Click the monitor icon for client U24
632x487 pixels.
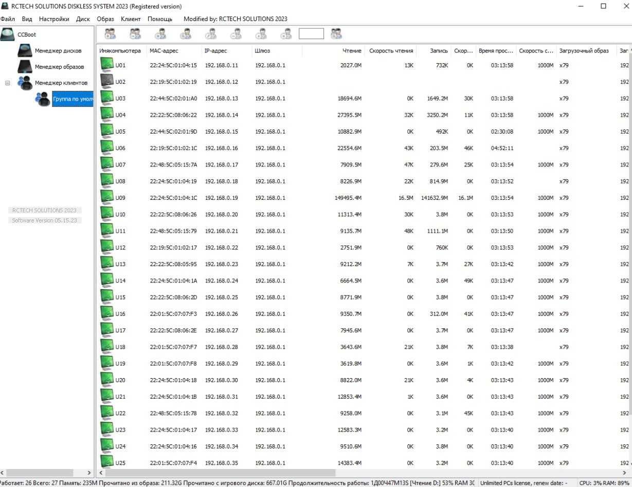point(106,446)
